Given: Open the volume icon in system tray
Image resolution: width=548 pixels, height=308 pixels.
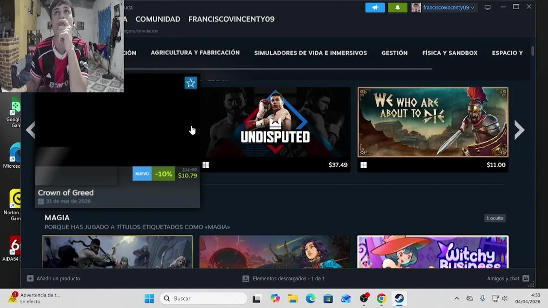Looking at the screenshot, I should [x=505, y=299].
